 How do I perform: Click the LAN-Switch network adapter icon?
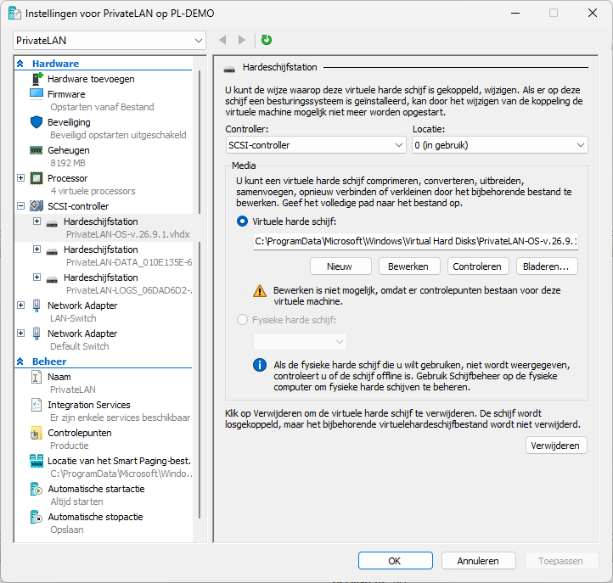(37, 306)
